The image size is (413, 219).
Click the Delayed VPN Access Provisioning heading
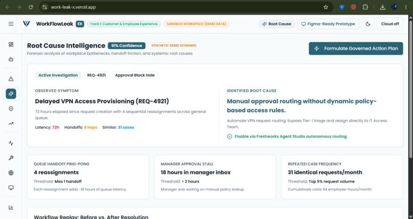pos(102,101)
